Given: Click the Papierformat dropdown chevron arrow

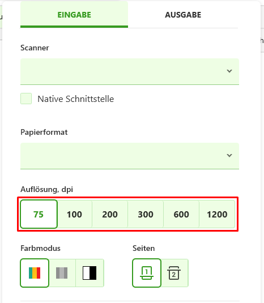Looking at the screenshot, I should click(229, 155).
